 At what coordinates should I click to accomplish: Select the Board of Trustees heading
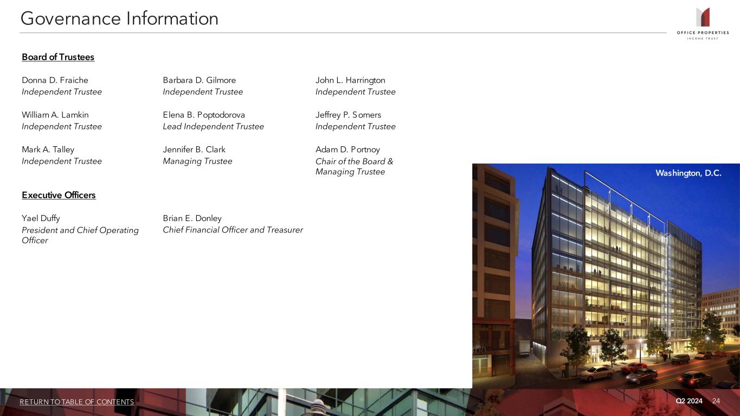pyautogui.click(x=58, y=57)
